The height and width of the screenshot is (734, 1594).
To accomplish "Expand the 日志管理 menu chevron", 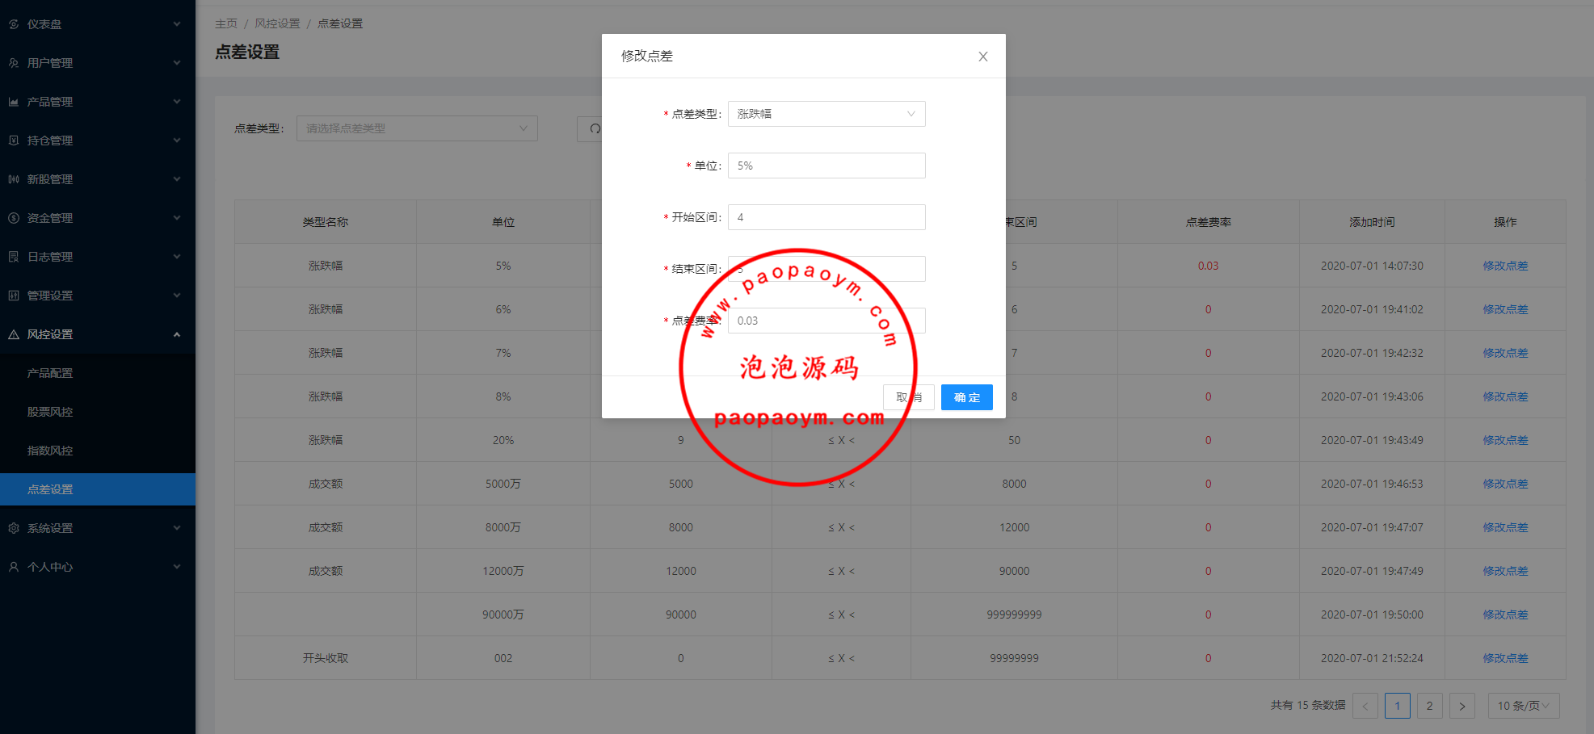I will click(177, 257).
